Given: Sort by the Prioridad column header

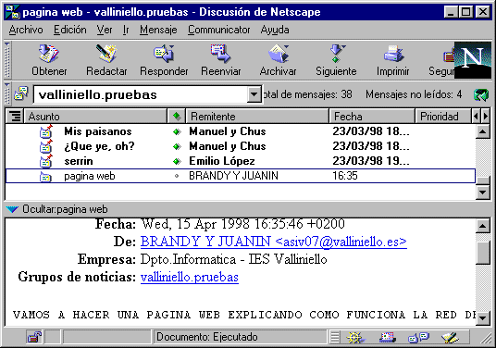Looking at the screenshot, I should click(443, 116).
